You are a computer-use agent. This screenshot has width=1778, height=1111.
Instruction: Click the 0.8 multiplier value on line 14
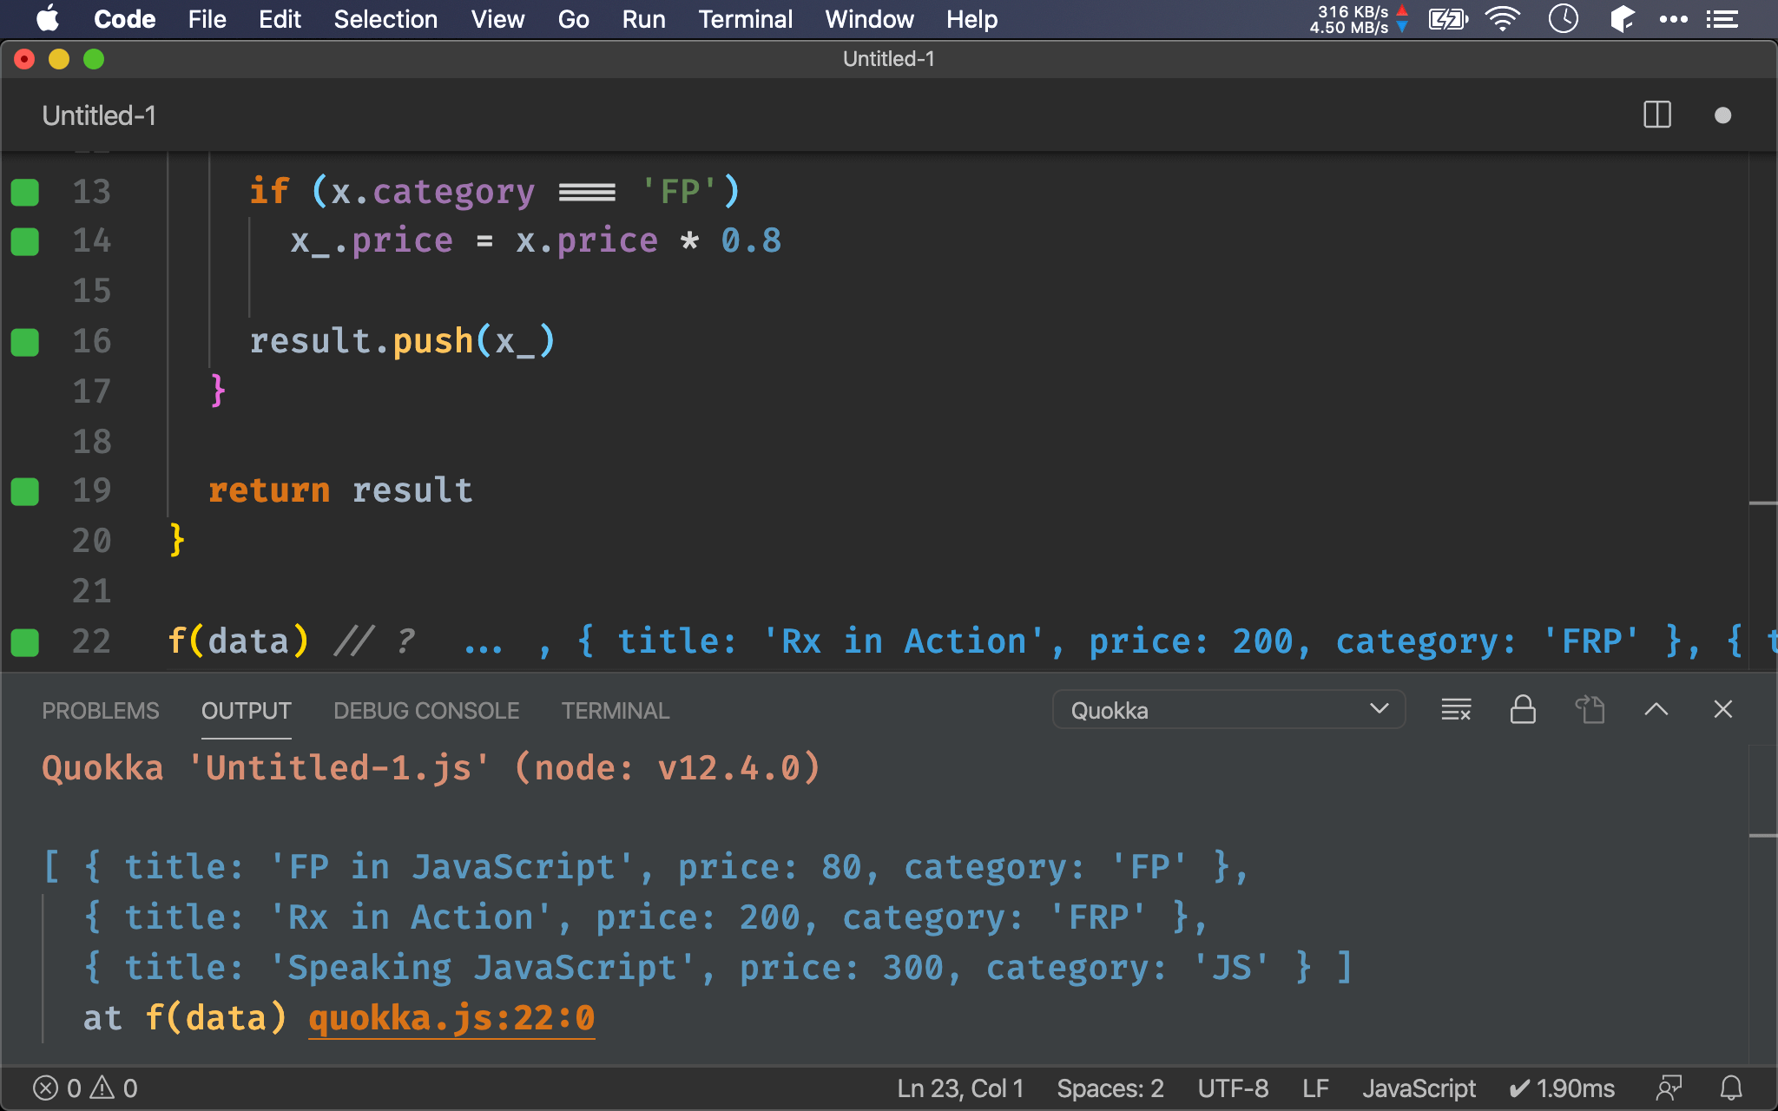point(751,240)
